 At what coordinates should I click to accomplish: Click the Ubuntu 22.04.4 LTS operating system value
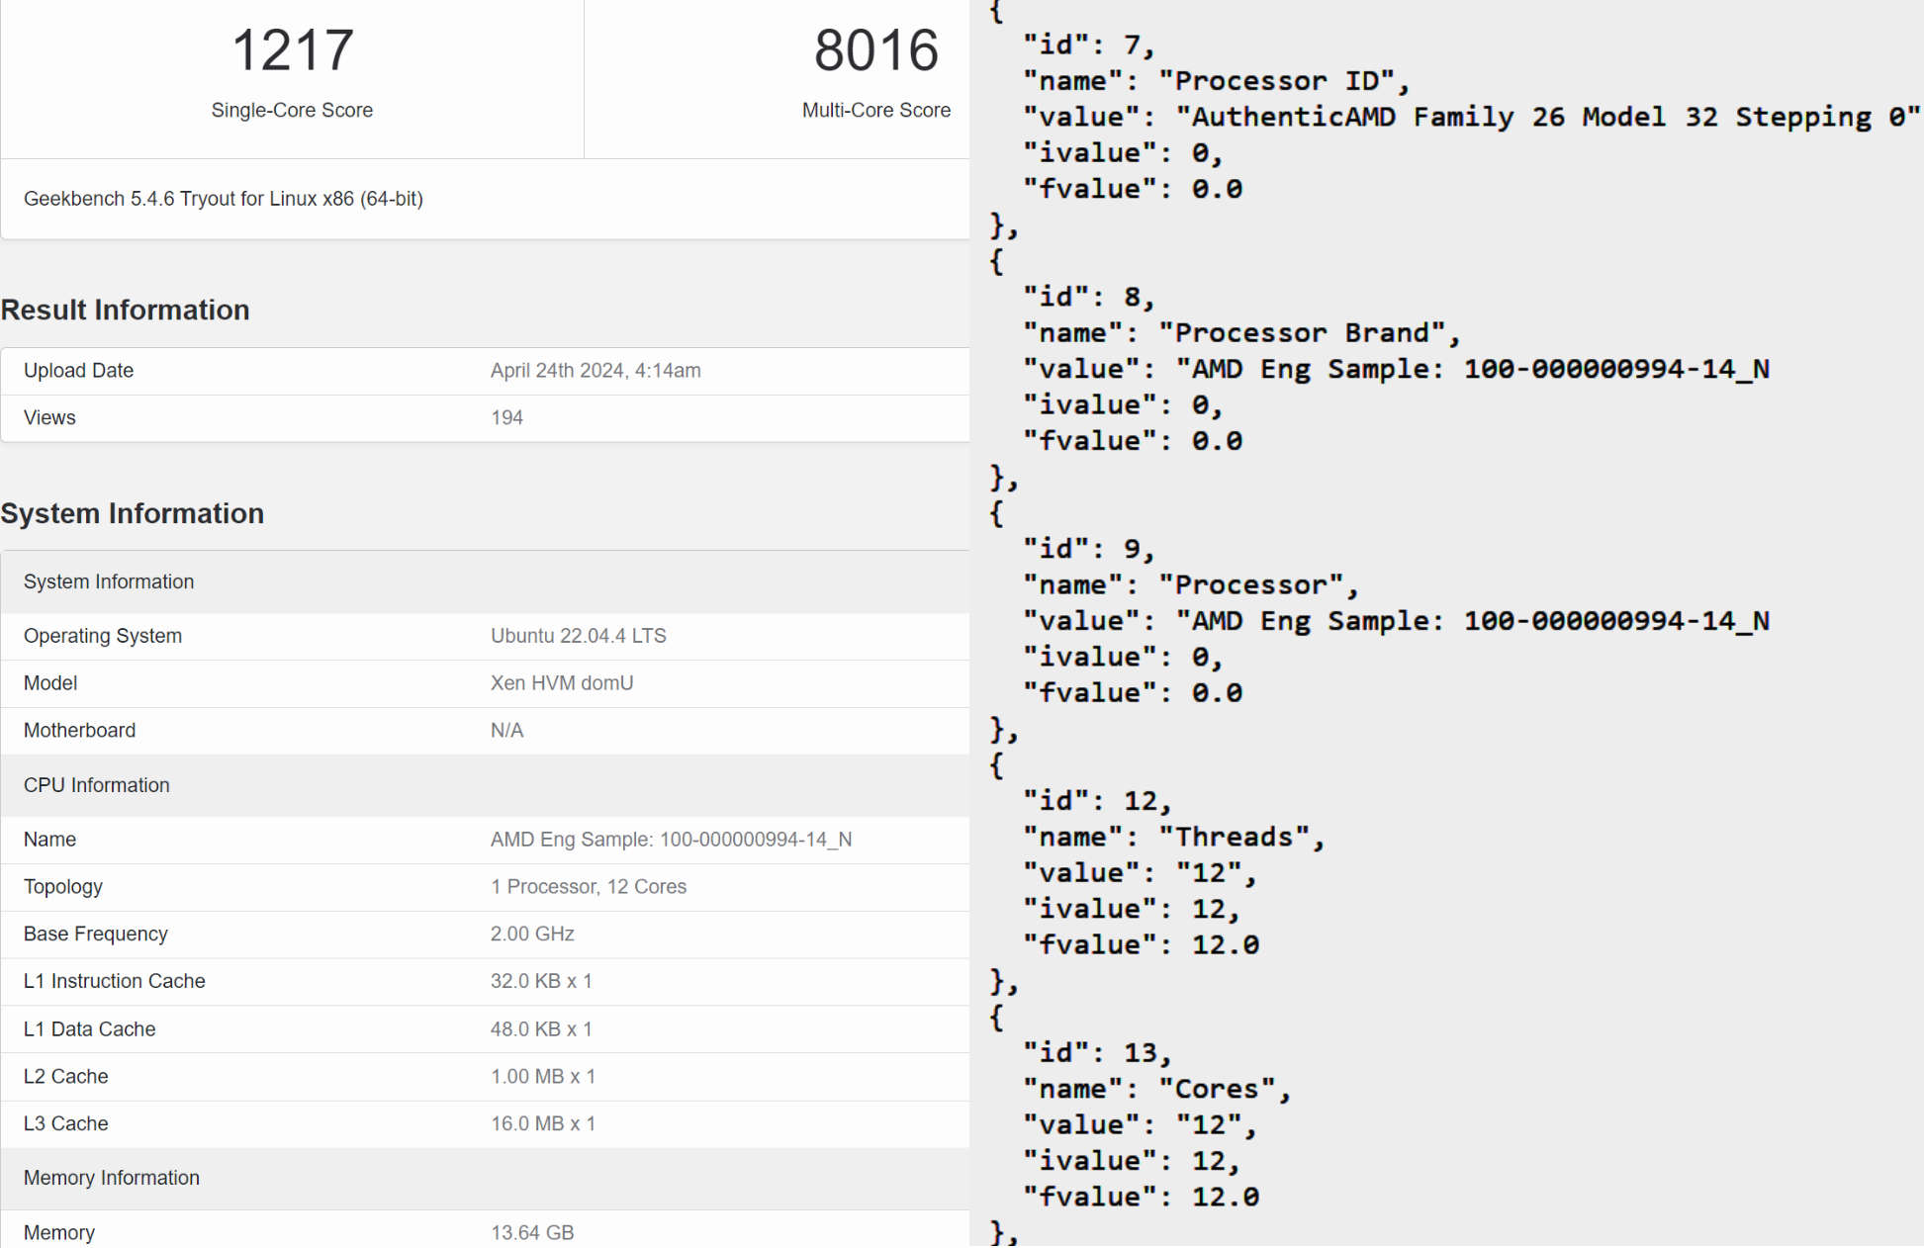pos(578,636)
